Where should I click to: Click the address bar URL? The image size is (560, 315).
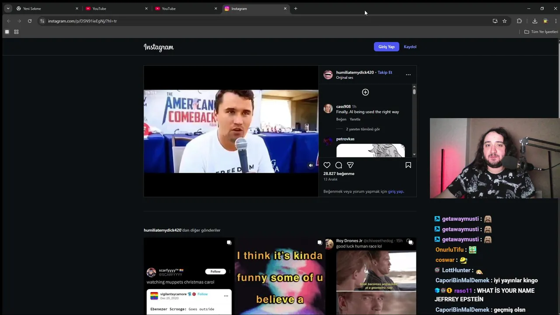click(82, 21)
